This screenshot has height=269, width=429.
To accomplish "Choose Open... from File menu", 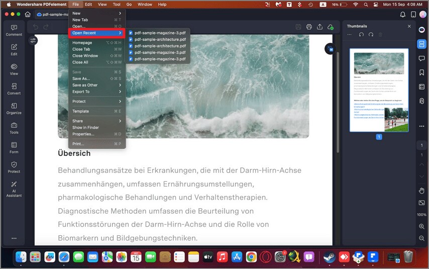I will coord(97,26).
